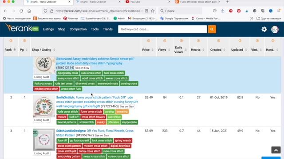The width and height of the screenshot is (284, 159).
Task: Toggle reader view icon in address bar
Action: click(146, 11)
